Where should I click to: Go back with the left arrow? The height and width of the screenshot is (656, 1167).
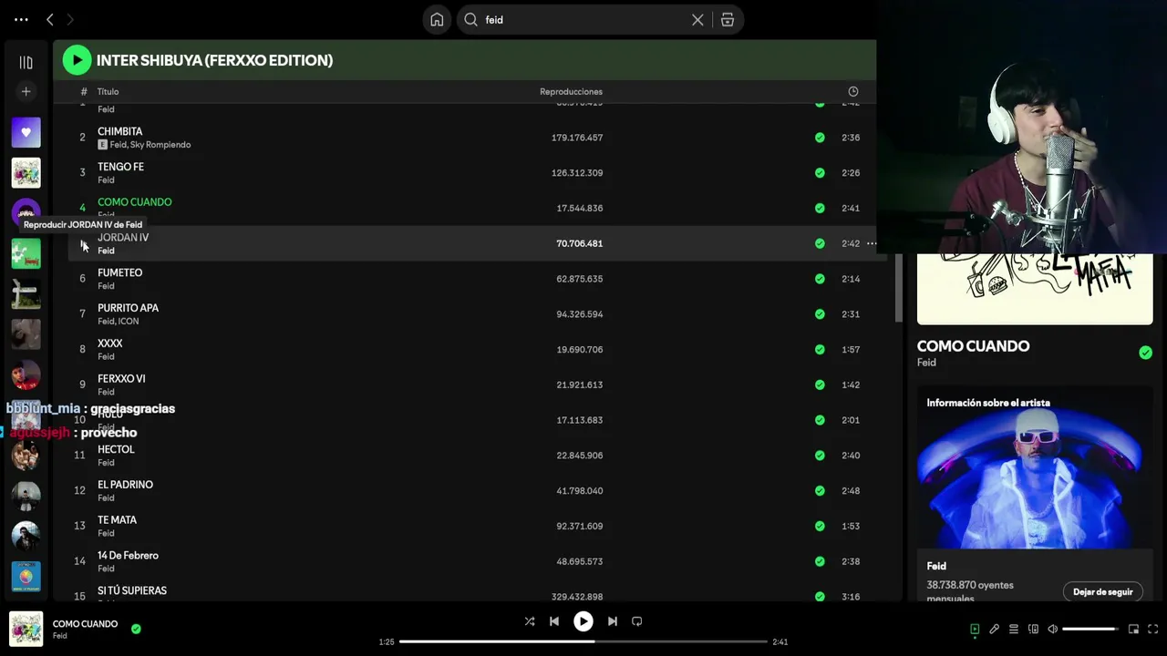pos(50,19)
